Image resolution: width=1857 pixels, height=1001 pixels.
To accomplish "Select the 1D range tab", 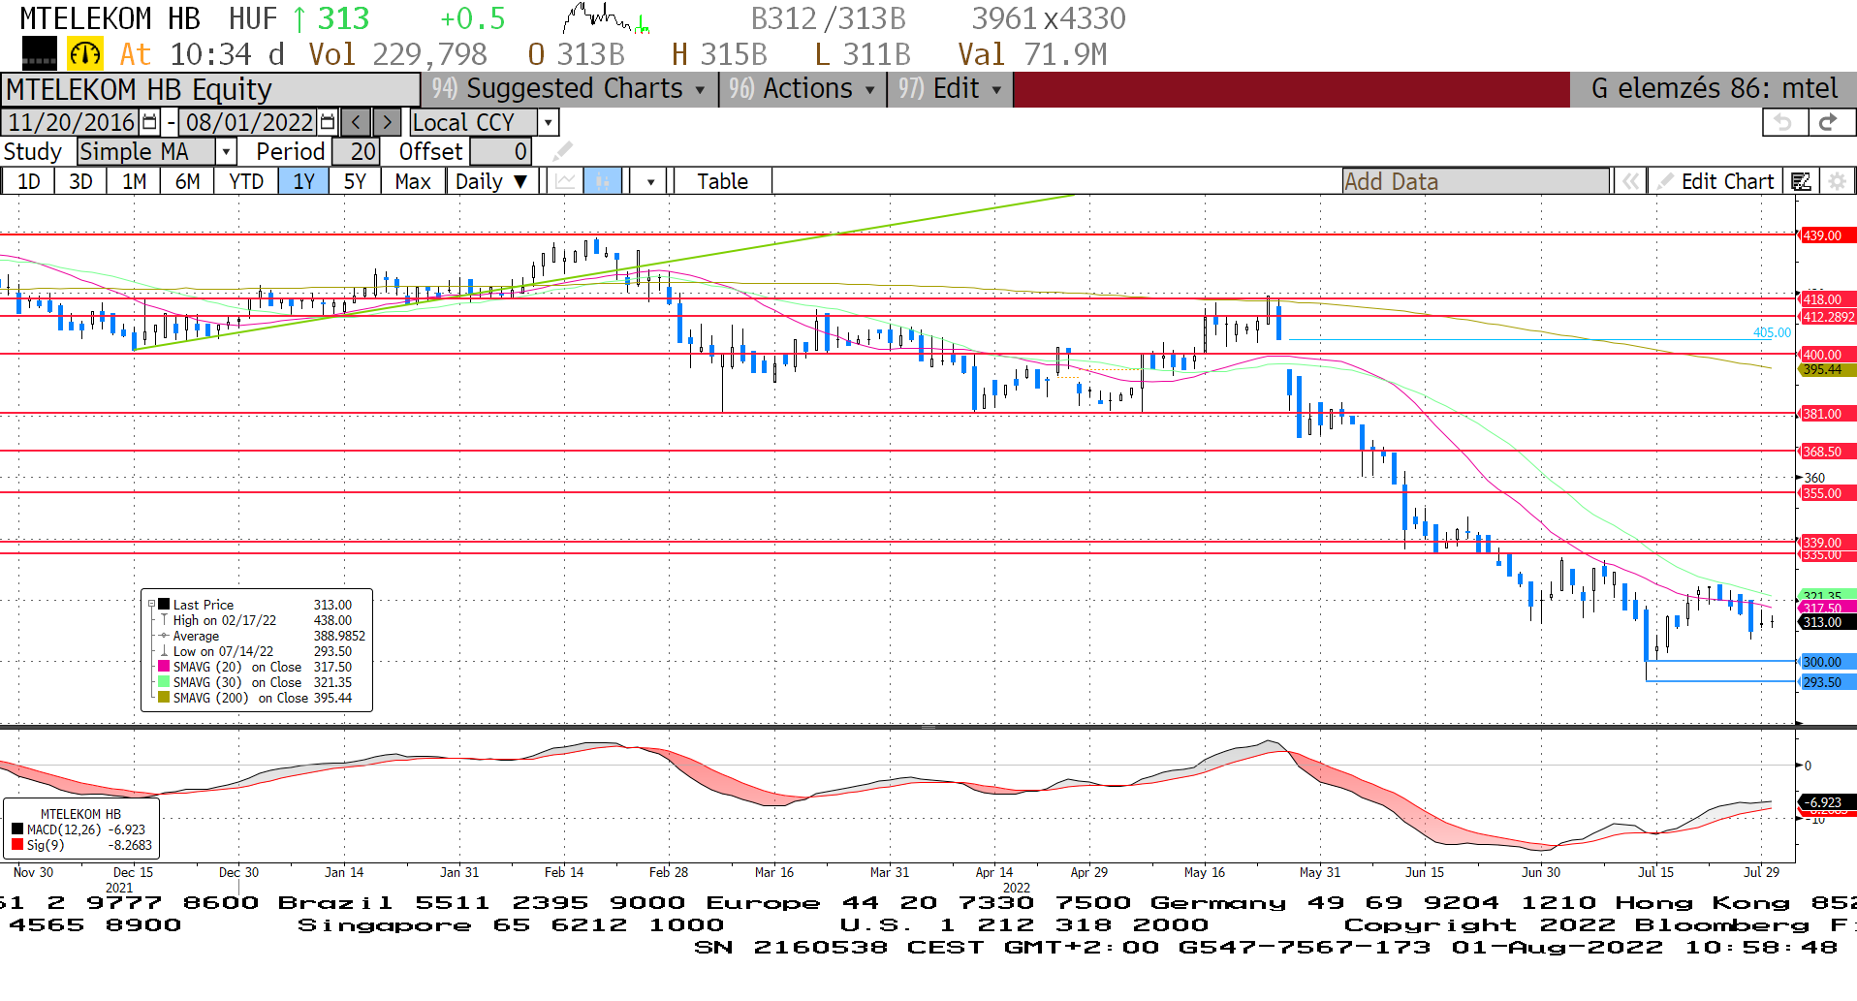I will point(28,181).
